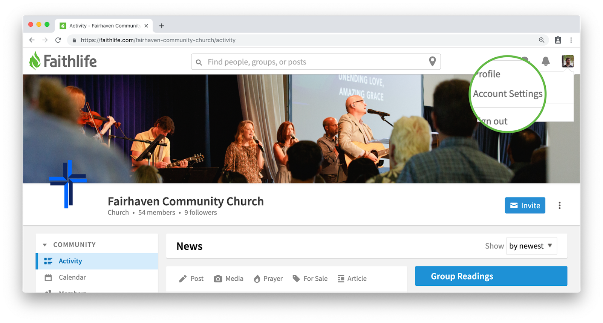Go back to previous page
The width and height of the screenshot is (603, 323).
(32, 40)
